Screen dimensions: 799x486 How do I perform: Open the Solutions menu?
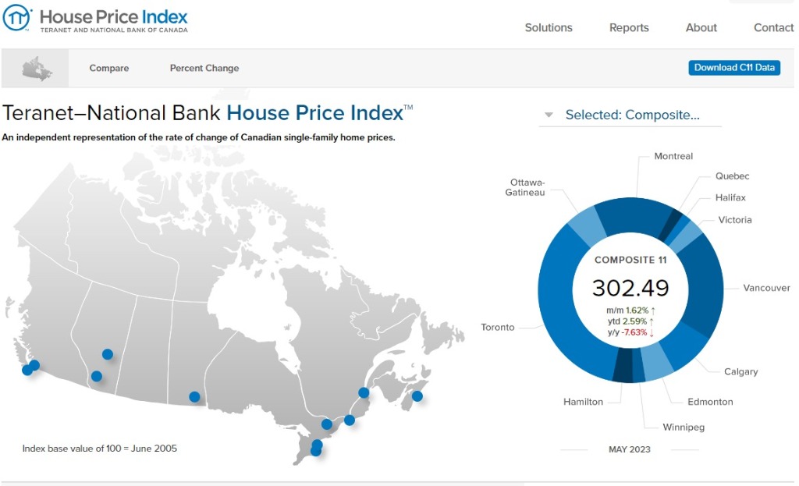click(x=549, y=27)
